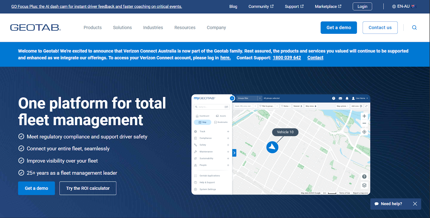
Task: Click the Nearest button on map toolbar
Action: [298, 106]
